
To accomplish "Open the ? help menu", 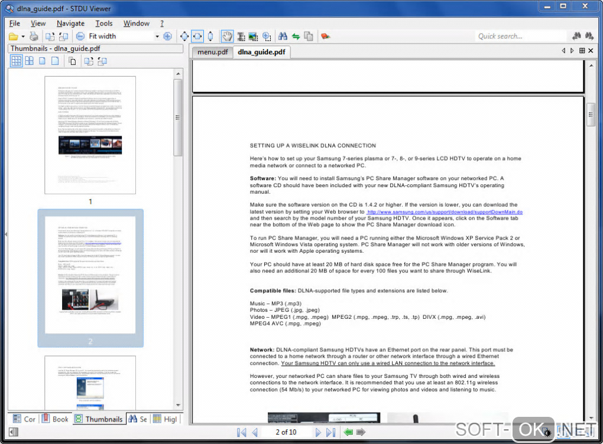I will point(162,24).
